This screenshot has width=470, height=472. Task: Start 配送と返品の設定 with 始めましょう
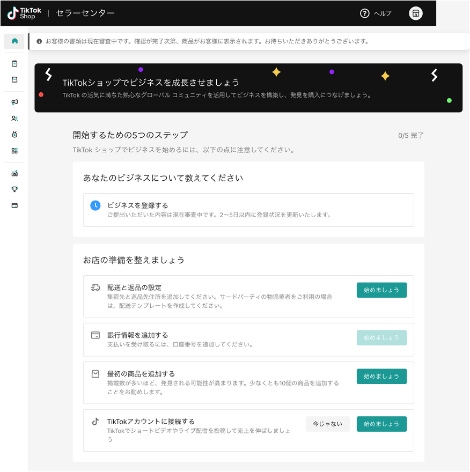[381, 290]
